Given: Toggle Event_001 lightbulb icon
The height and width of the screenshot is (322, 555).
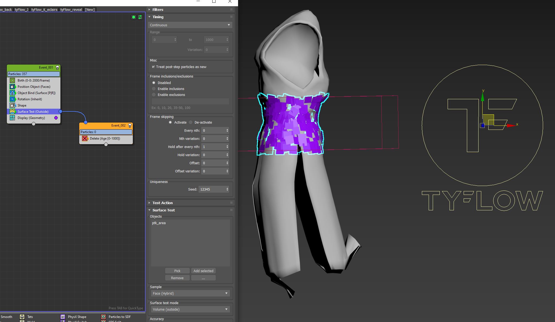Looking at the screenshot, I should click(57, 67).
